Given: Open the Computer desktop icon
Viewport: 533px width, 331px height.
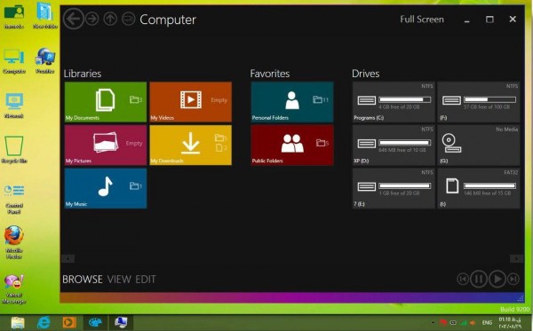Looking at the screenshot, I should pyautogui.click(x=14, y=61).
